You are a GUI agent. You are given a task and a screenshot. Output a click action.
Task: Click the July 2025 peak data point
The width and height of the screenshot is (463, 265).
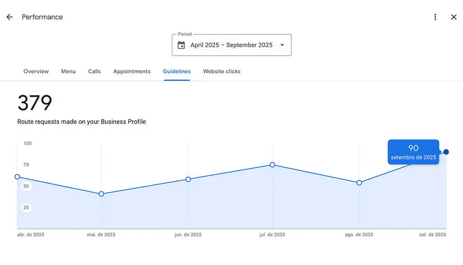[x=272, y=165]
